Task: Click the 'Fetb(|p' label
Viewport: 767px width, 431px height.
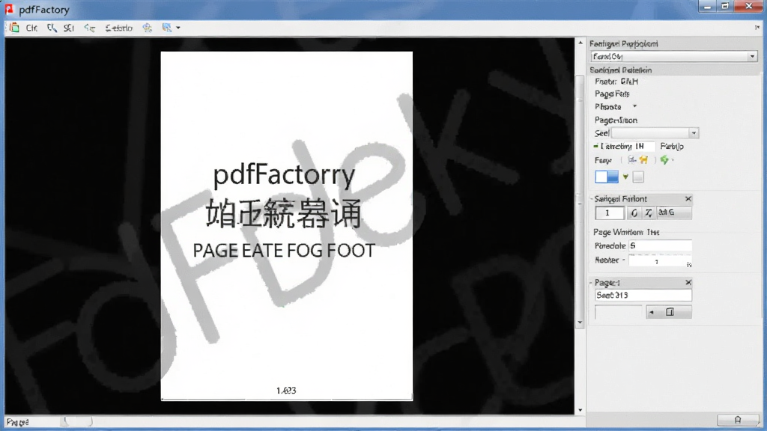Action: [672, 146]
